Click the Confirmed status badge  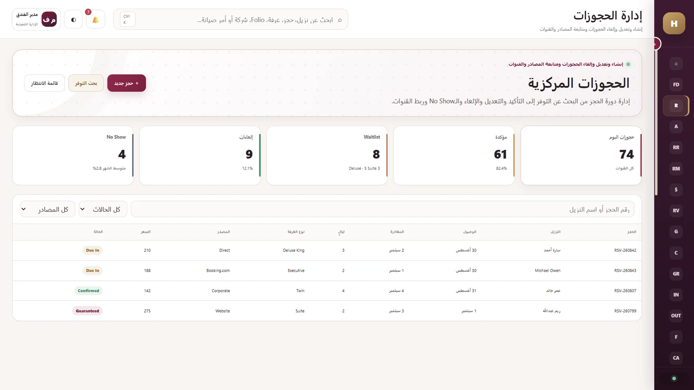[88, 291]
